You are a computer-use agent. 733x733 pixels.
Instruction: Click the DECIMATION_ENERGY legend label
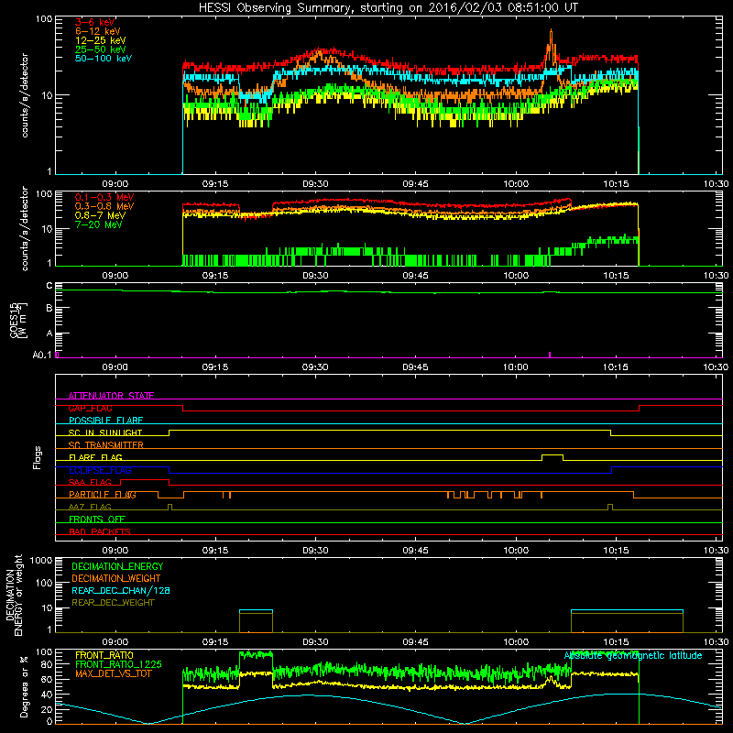(x=117, y=566)
